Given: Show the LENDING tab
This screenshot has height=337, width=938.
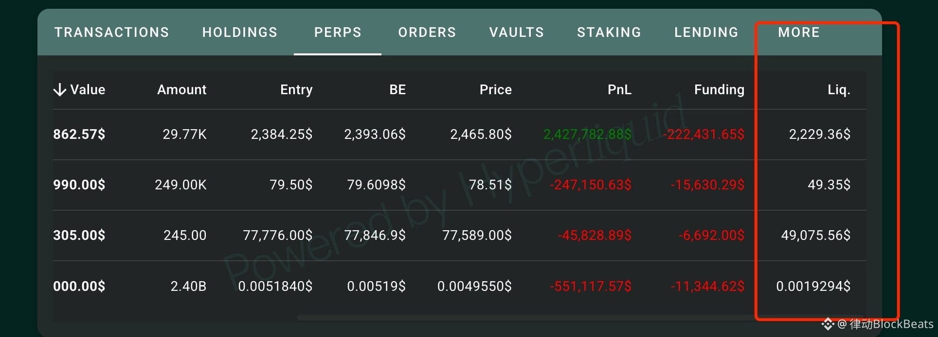Looking at the screenshot, I should [x=706, y=32].
